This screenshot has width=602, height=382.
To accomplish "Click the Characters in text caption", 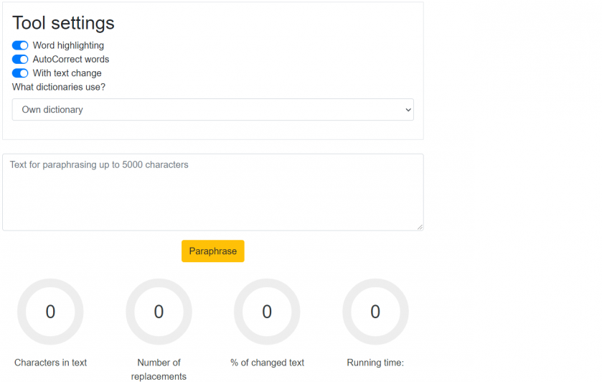I will coord(51,363).
